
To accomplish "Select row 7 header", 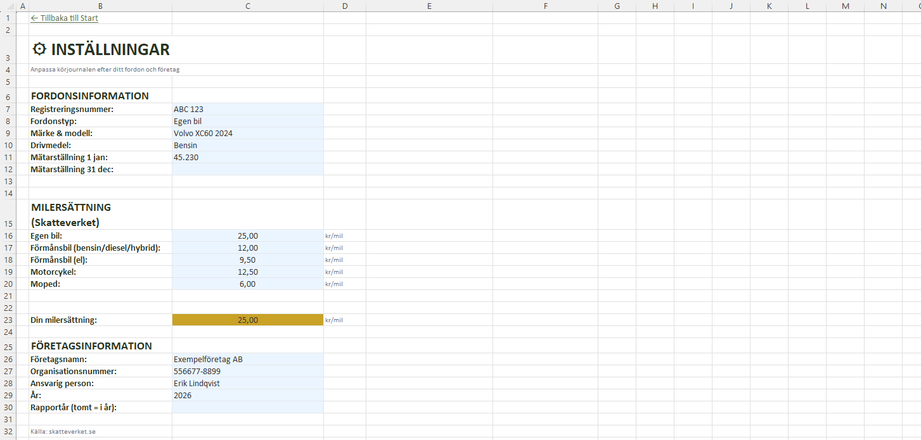I will coord(9,110).
